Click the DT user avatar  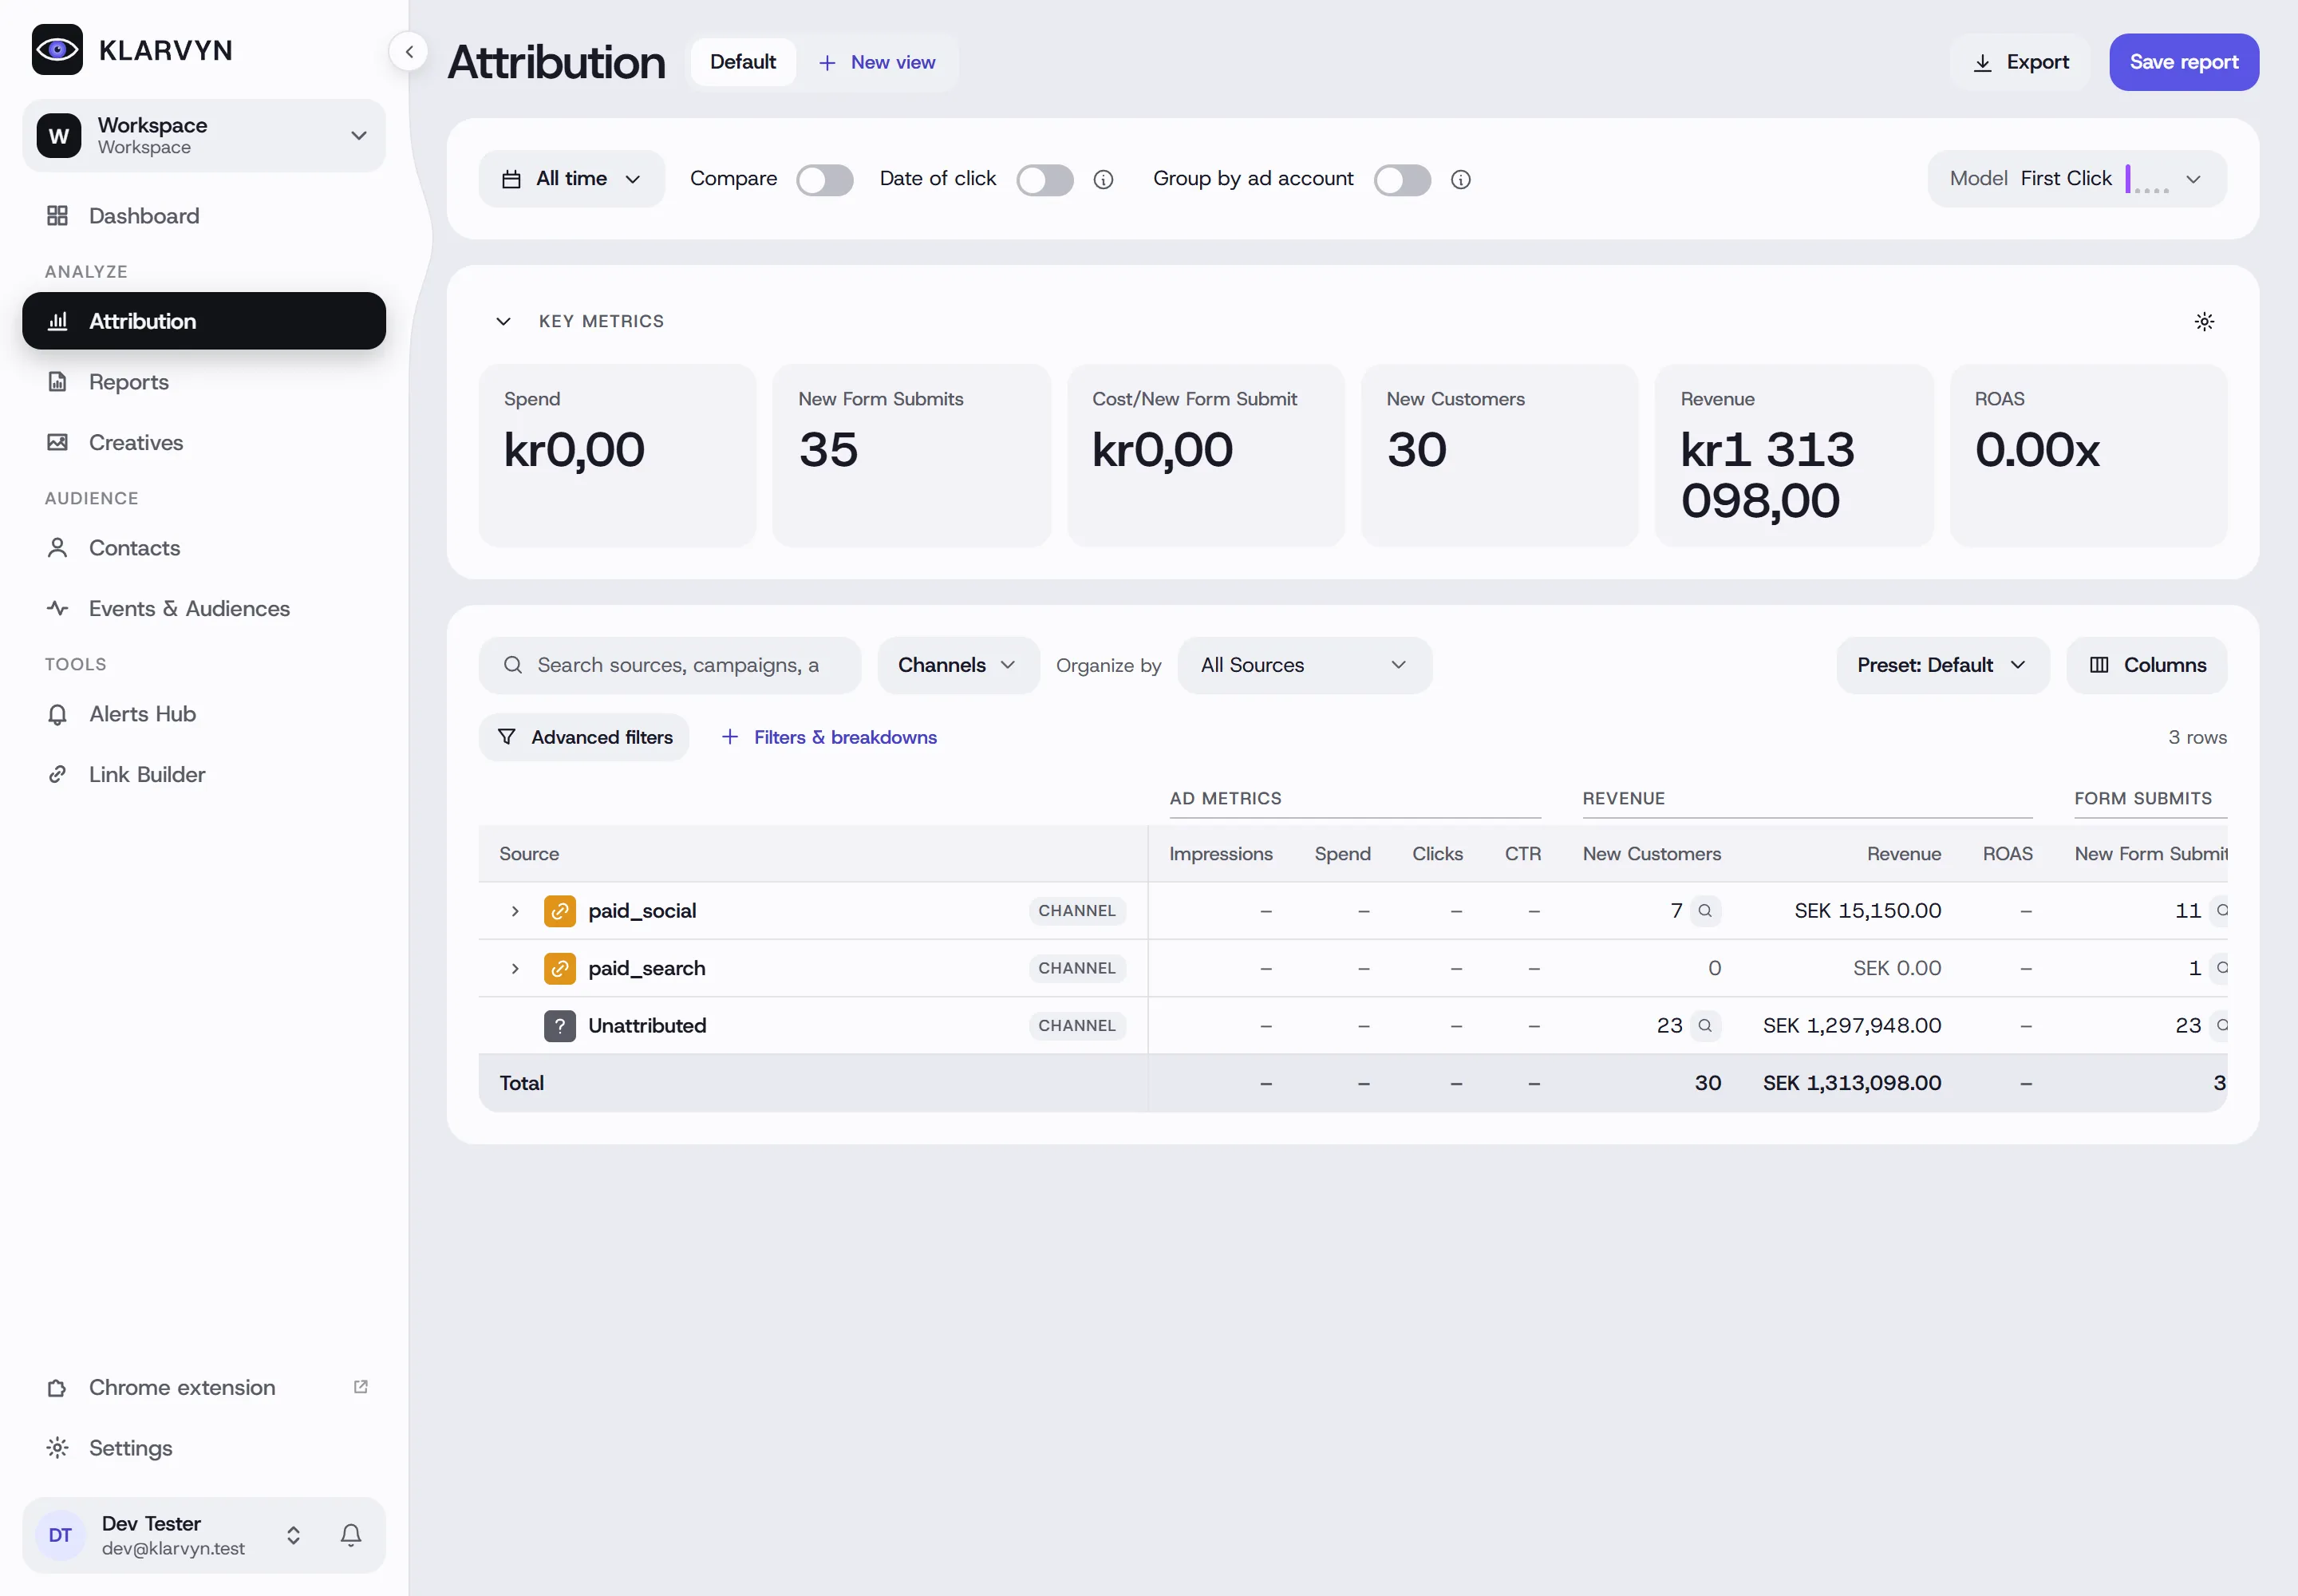(x=60, y=1535)
